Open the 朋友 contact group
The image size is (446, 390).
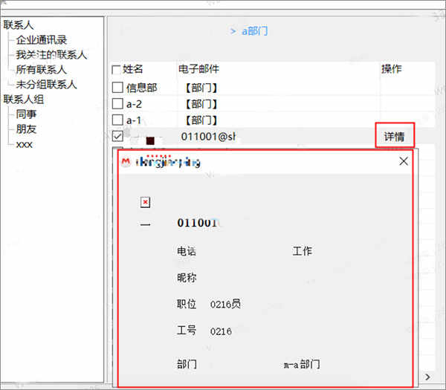(x=26, y=129)
